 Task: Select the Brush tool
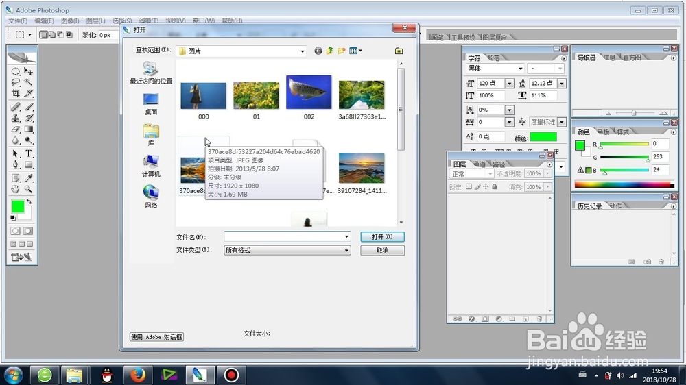point(28,107)
